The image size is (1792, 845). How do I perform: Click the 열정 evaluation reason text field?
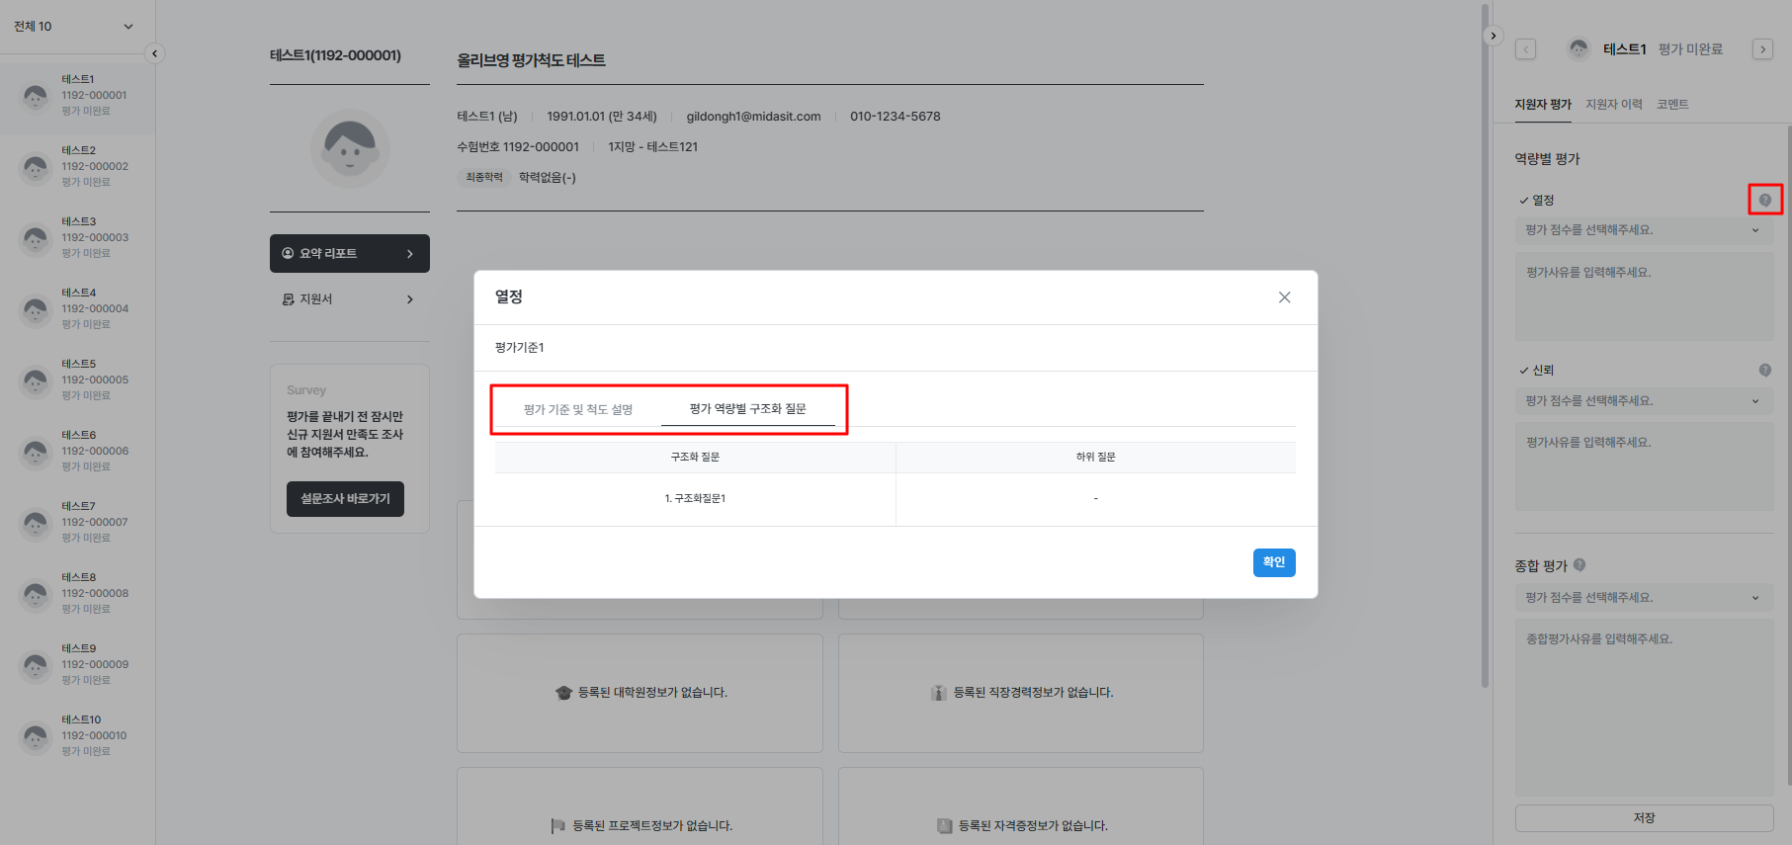pyautogui.click(x=1644, y=296)
